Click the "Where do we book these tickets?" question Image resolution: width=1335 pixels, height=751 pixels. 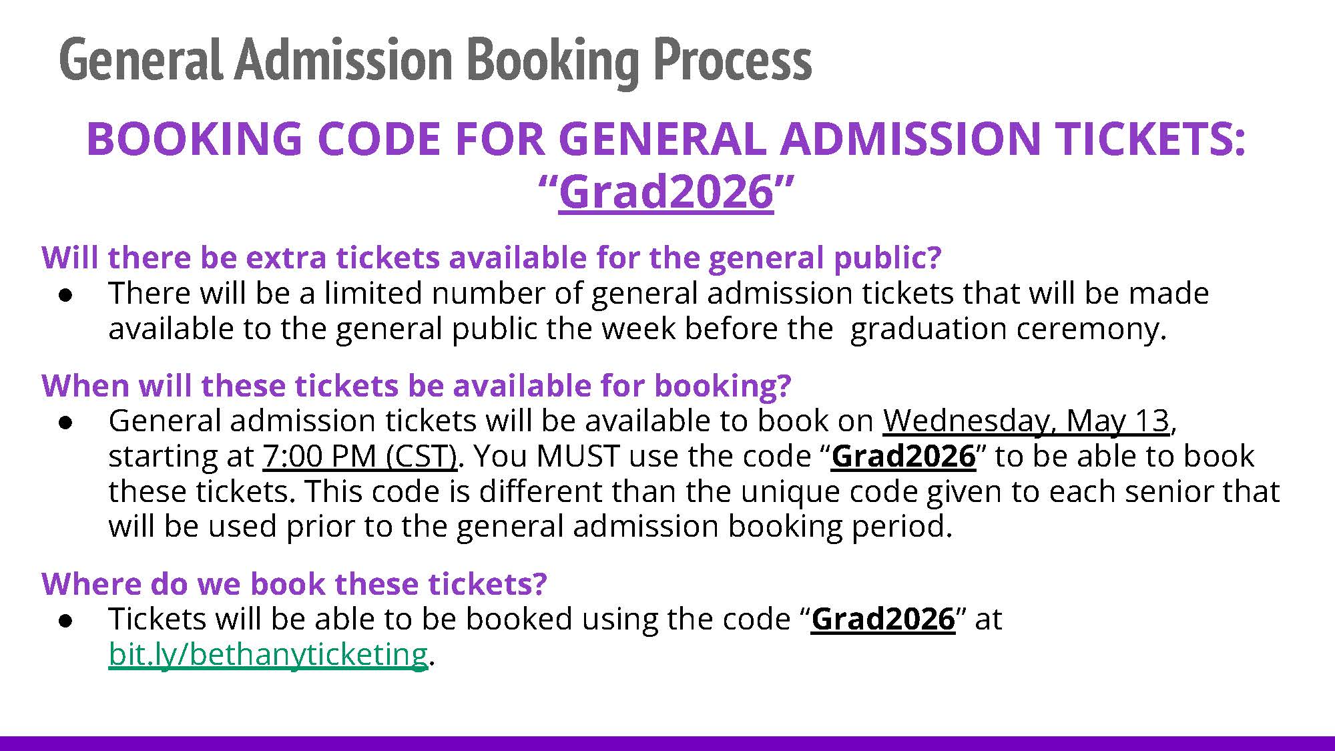tap(294, 584)
